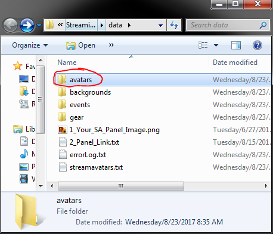Expand the view options dropdown arrow

(216, 45)
